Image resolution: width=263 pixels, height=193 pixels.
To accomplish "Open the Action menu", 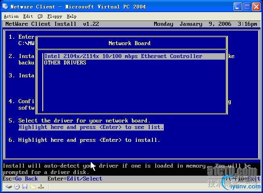I will [x=11, y=17].
